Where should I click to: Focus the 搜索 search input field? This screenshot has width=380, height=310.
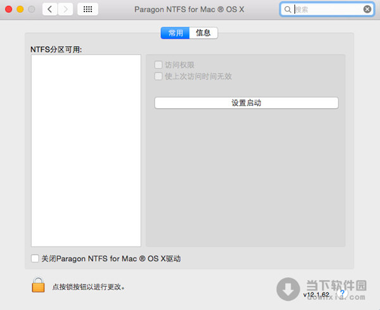click(x=327, y=9)
